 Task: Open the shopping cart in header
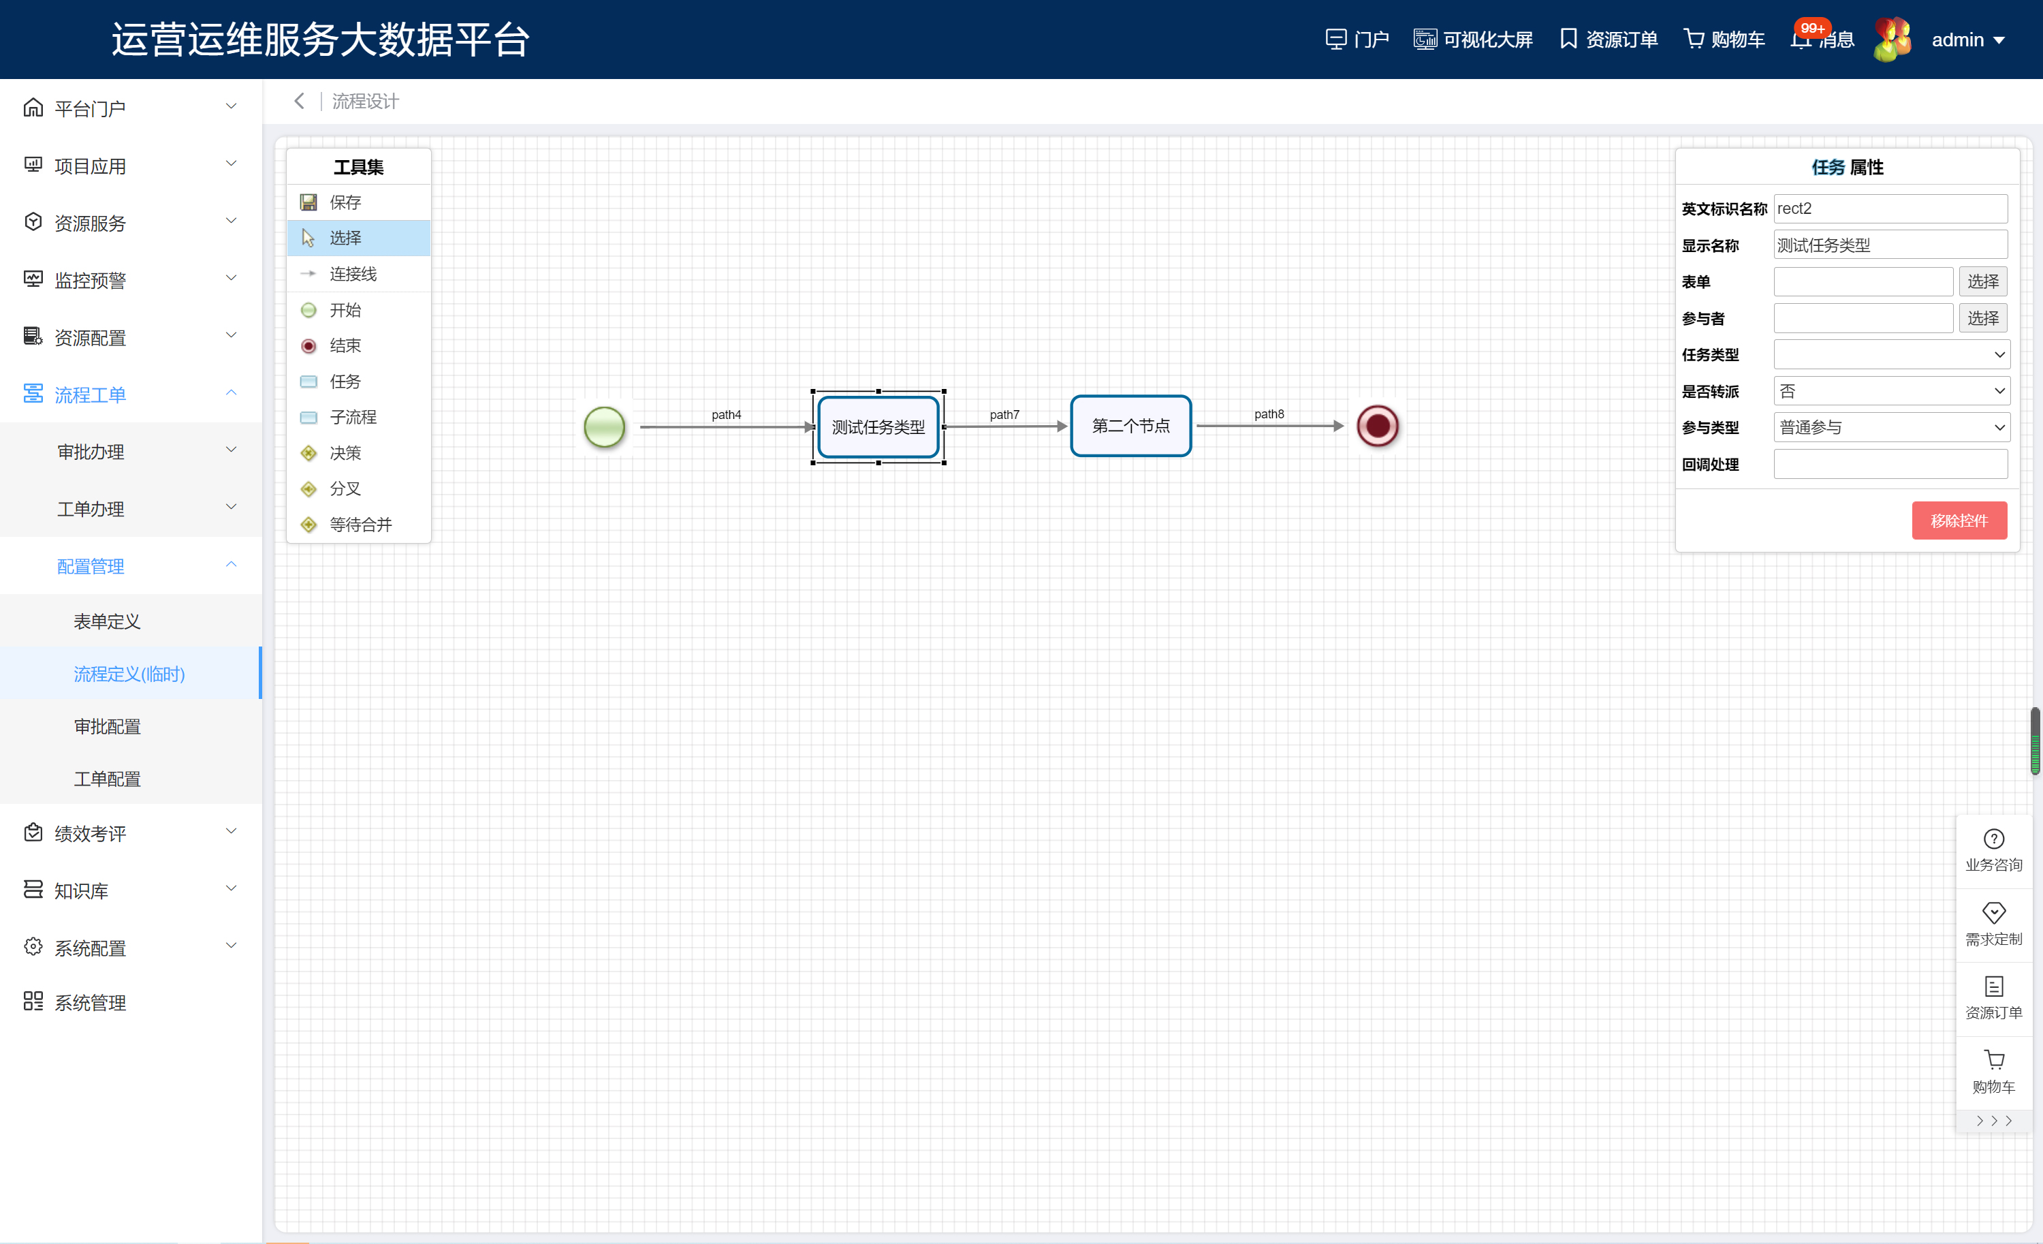point(1724,39)
